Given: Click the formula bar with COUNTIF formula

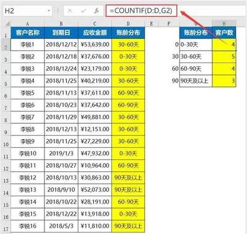Looking at the screenshot, I should coord(141,11).
